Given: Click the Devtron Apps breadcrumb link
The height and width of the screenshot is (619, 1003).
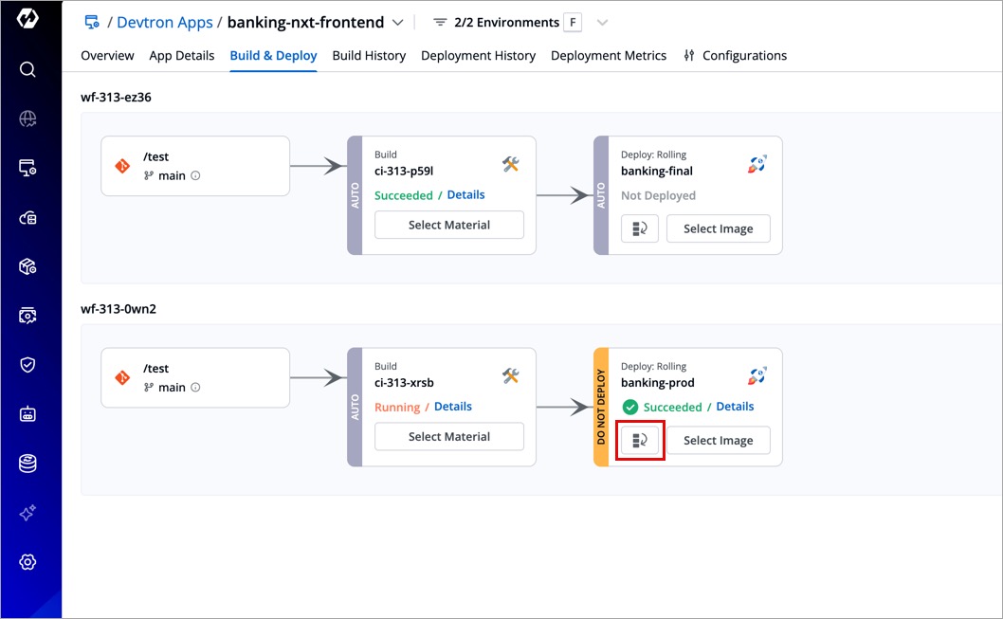Looking at the screenshot, I should 164,23.
